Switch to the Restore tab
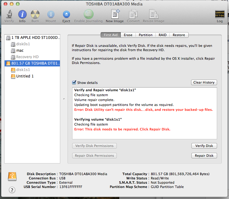This screenshot has height=199, width=229. [x=179, y=35]
